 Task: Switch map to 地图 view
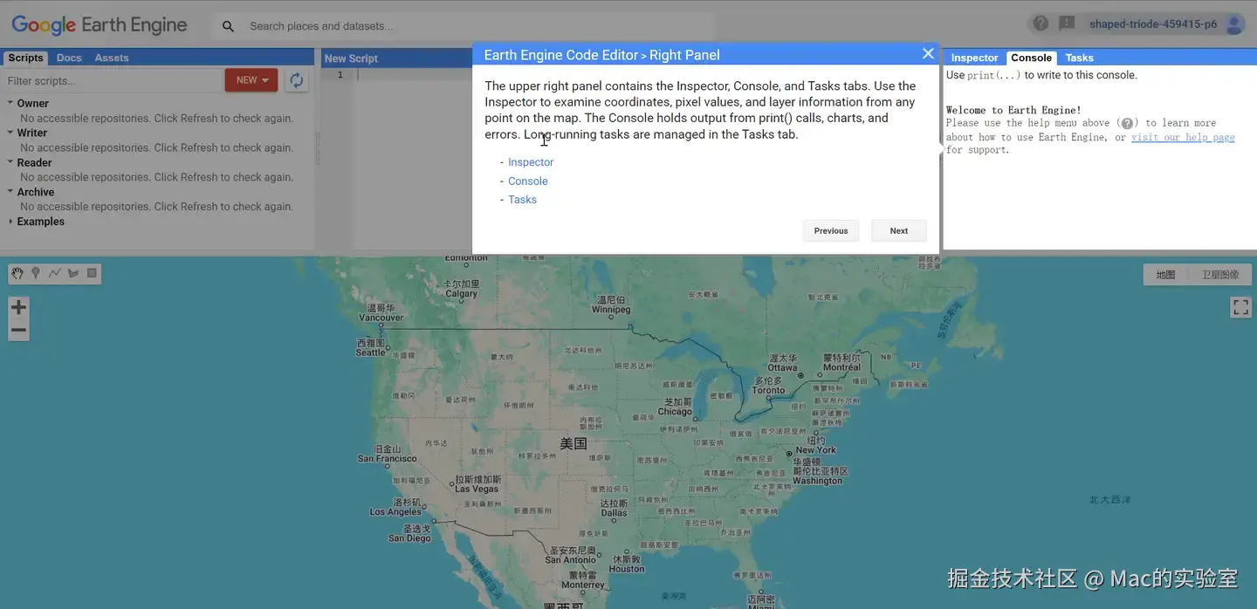1165,275
